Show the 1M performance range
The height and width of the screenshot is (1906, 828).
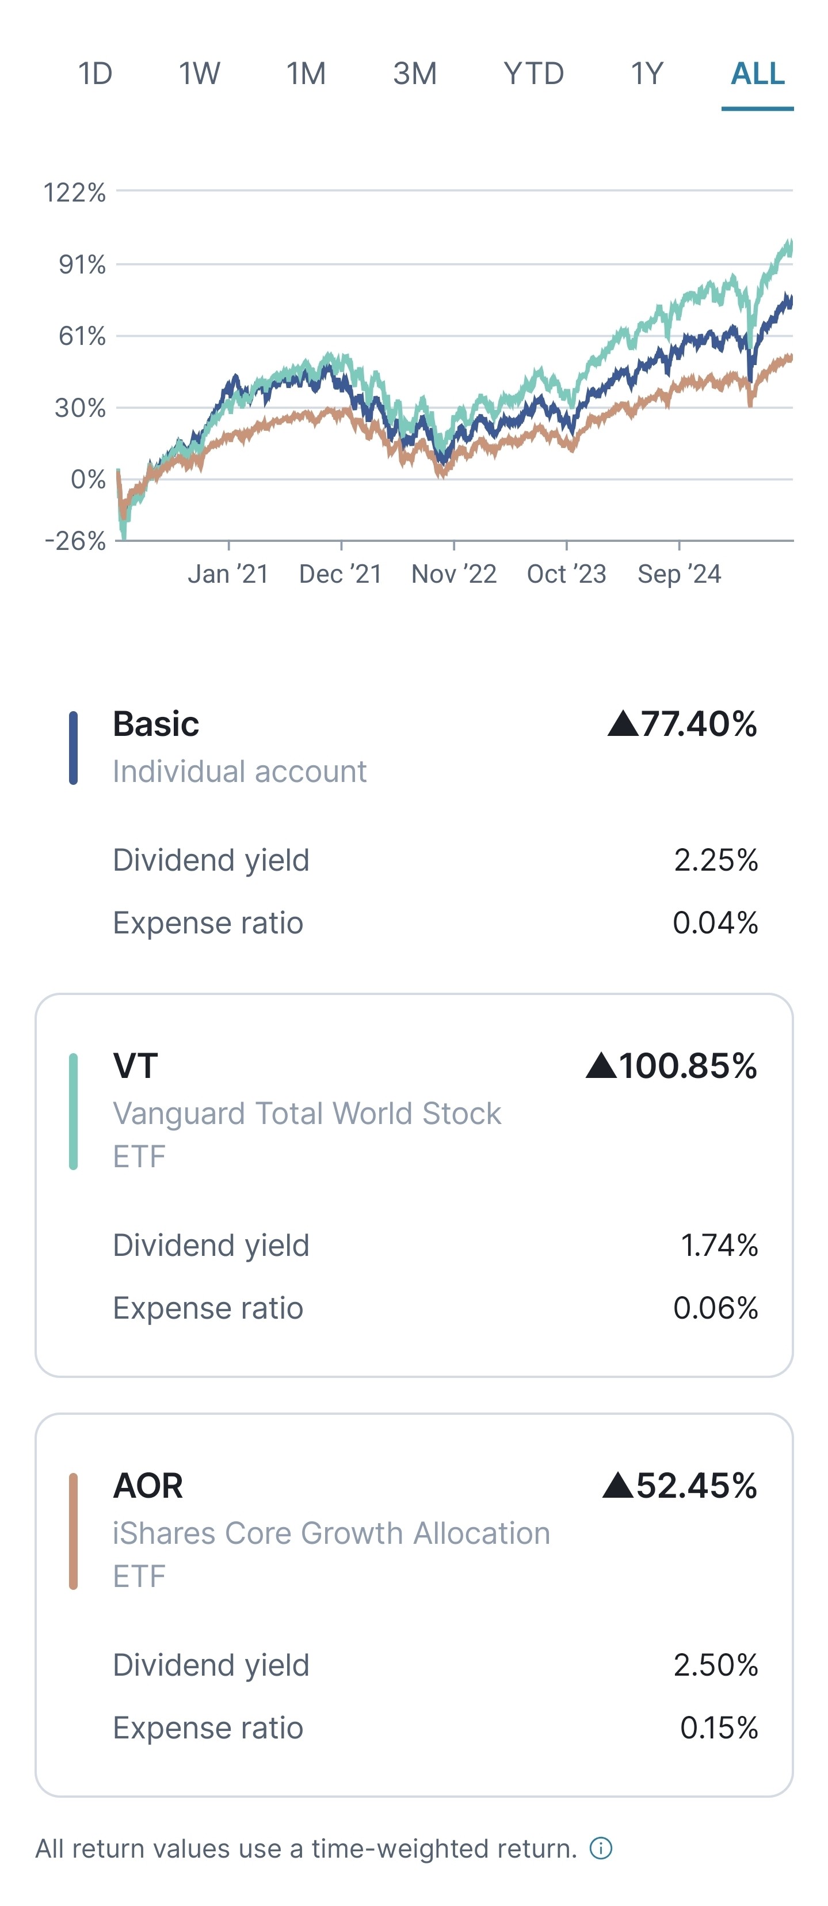[x=306, y=74]
